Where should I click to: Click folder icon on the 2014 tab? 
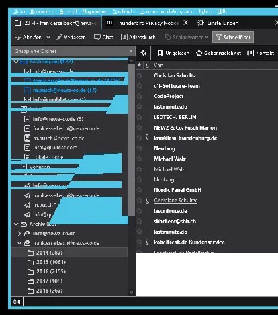tap(18, 23)
